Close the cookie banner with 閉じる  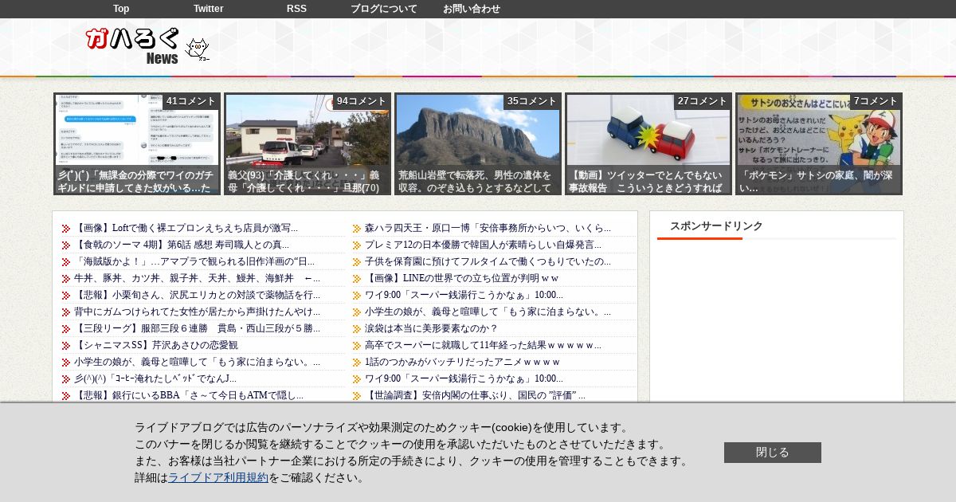click(773, 453)
